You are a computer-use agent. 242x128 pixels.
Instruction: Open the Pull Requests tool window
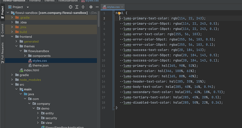2,53
